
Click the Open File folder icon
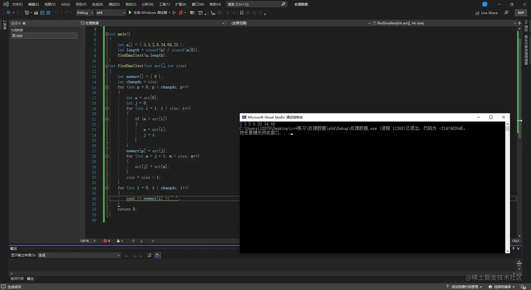pyautogui.click(x=36, y=13)
